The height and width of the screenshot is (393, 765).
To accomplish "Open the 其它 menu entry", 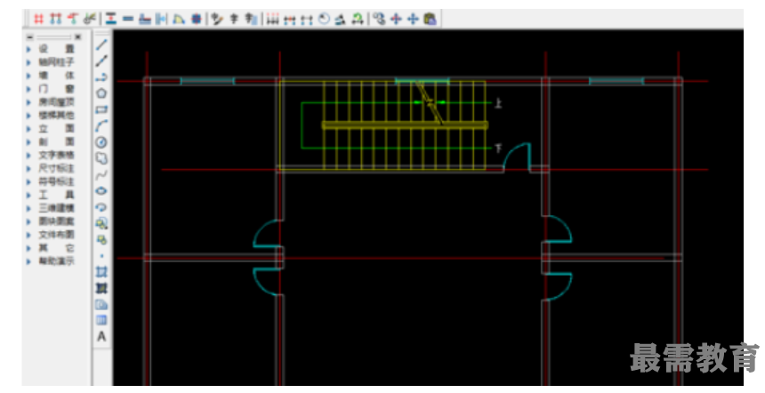I will pos(57,248).
